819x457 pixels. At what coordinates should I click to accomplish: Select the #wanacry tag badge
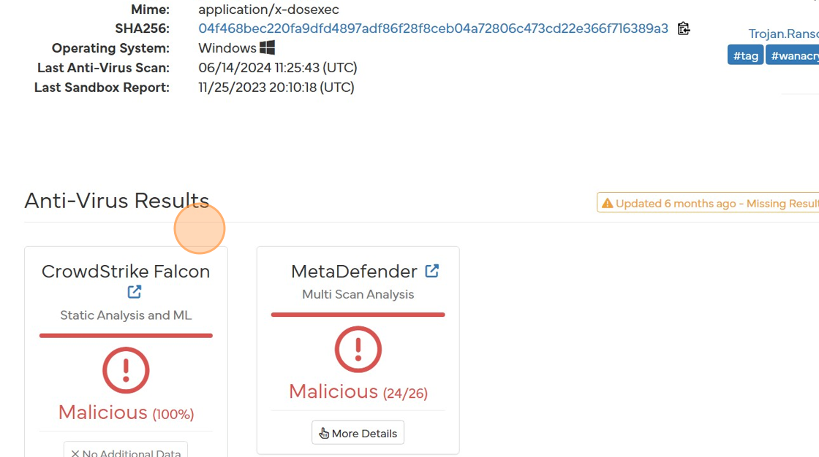(x=793, y=55)
